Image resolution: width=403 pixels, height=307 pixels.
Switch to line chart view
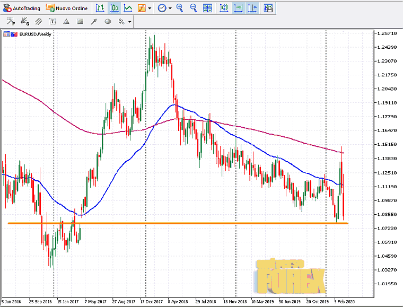click(x=128, y=8)
